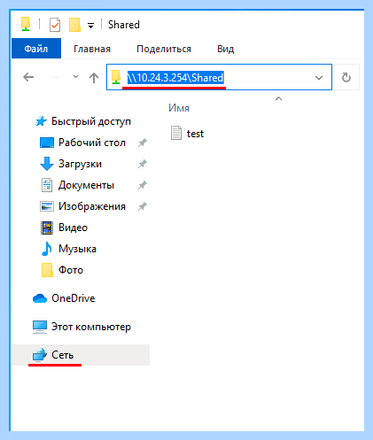Click the network folder icon in title bar

click(26, 24)
